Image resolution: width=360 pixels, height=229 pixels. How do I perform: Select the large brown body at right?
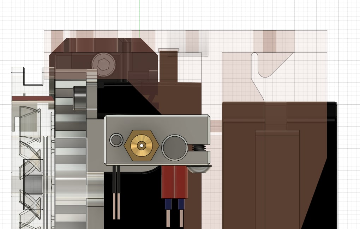tap(274, 165)
